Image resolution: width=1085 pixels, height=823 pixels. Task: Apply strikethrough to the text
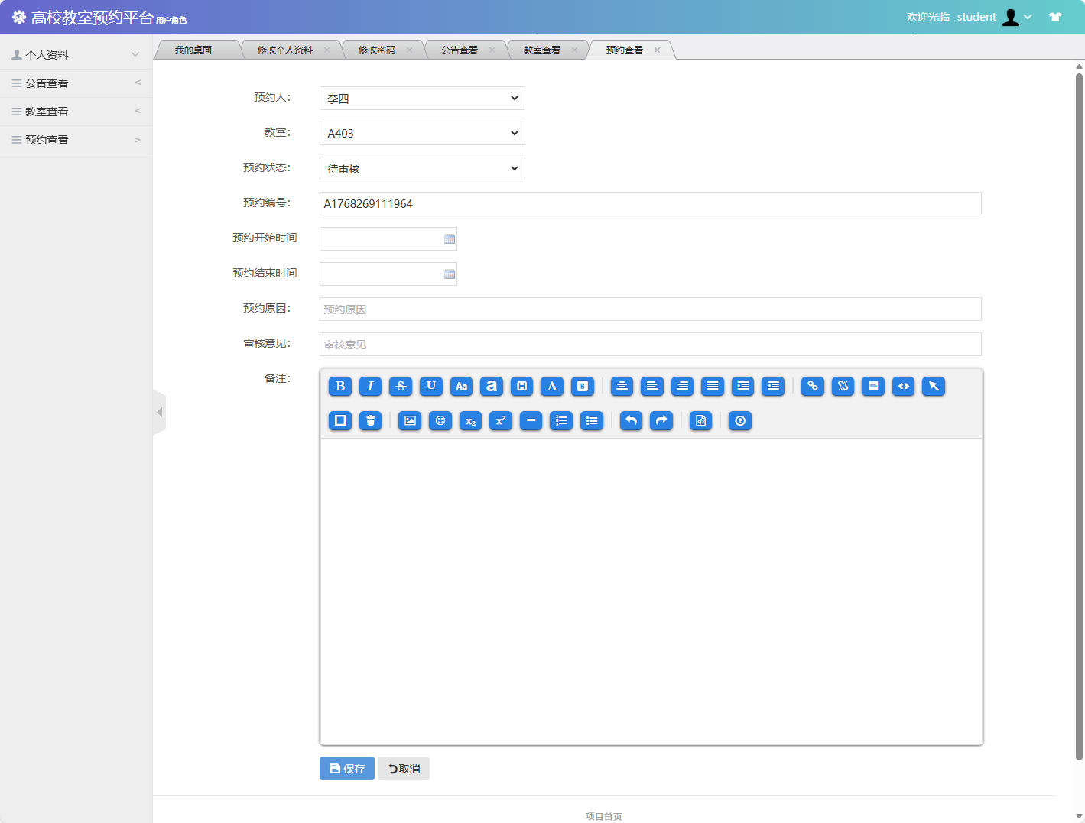[x=401, y=387]
